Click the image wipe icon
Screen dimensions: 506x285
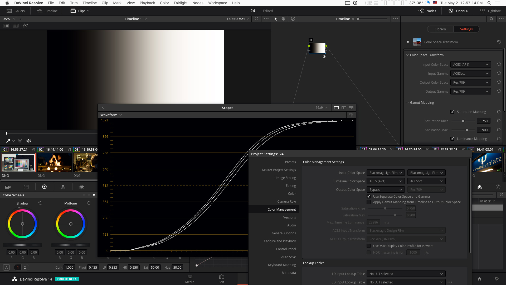tap(6, 26)
